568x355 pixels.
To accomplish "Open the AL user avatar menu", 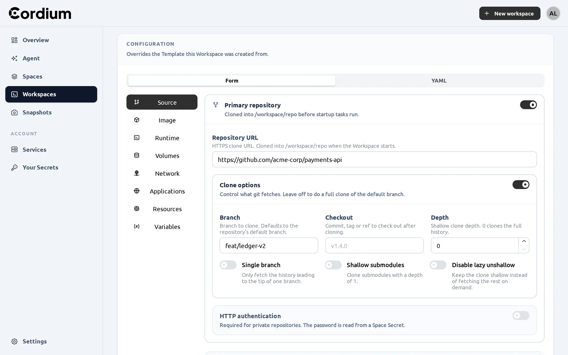I will pos(553,13).
